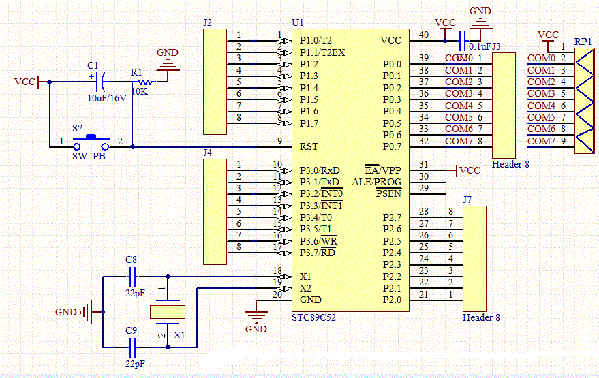Click the U1 designator label
This screenshot has height=378, width=599.
click(x=297, y=22)
